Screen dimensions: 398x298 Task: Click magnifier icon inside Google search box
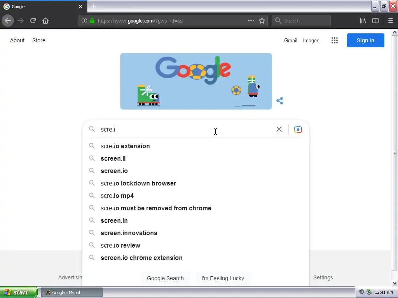[92, 129]
